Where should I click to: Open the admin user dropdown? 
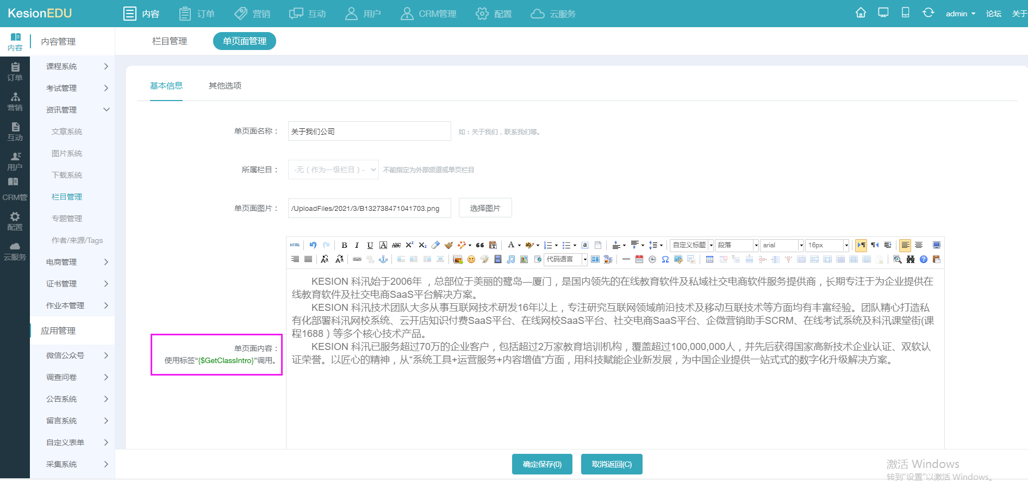coord(961,14)
